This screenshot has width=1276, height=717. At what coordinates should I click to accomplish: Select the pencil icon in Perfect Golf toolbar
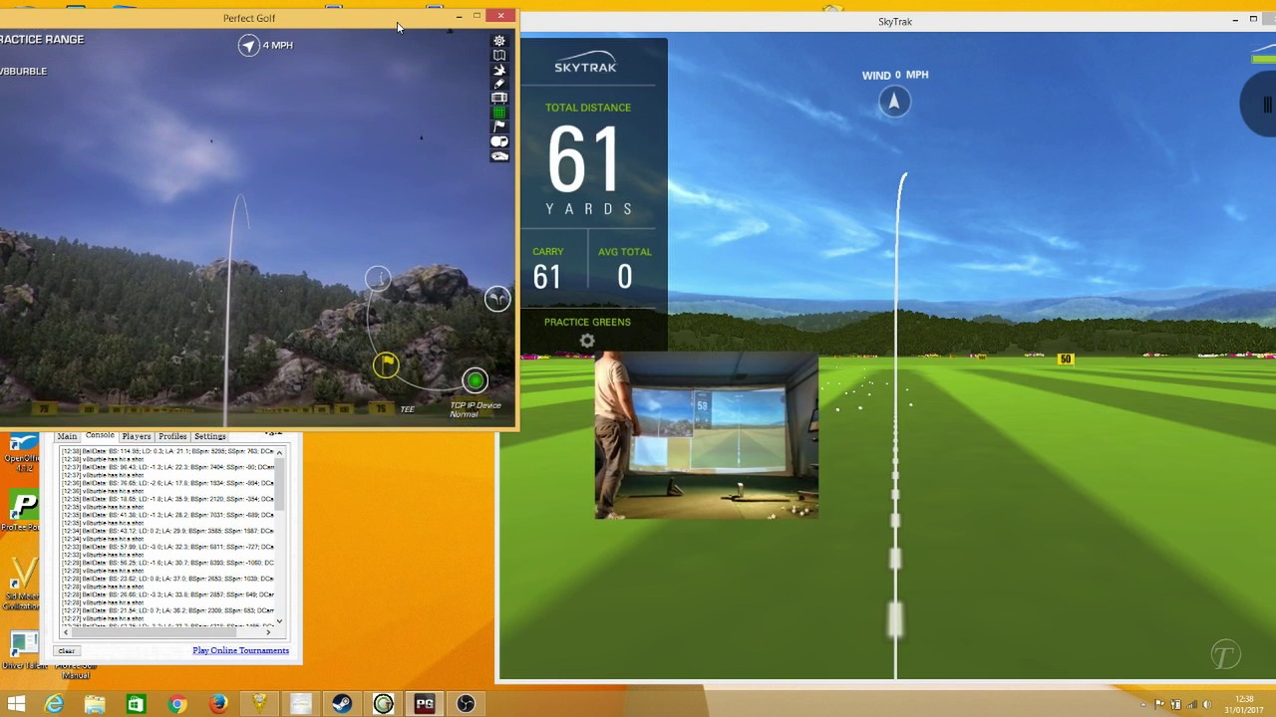(x=499, y=84)
